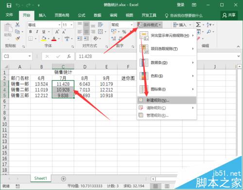Image resolution: width=243 pixels, height=190 pixels.
Task: Toggle Top Align
Action: click(80, 24)
